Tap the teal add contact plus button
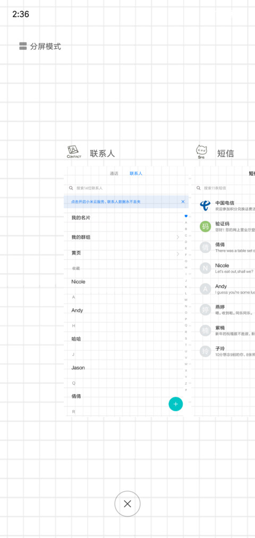The width and height of the screenshot is (255, 538). 176,404
